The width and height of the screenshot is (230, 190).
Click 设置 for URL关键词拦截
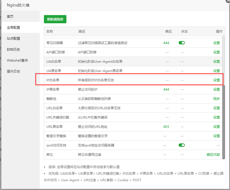pos(217,117)
